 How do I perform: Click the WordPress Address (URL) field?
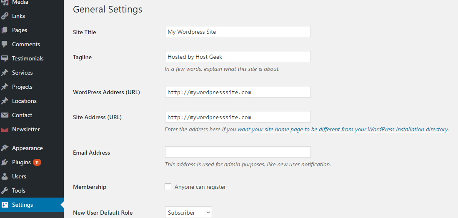click(x=238, y=92)
